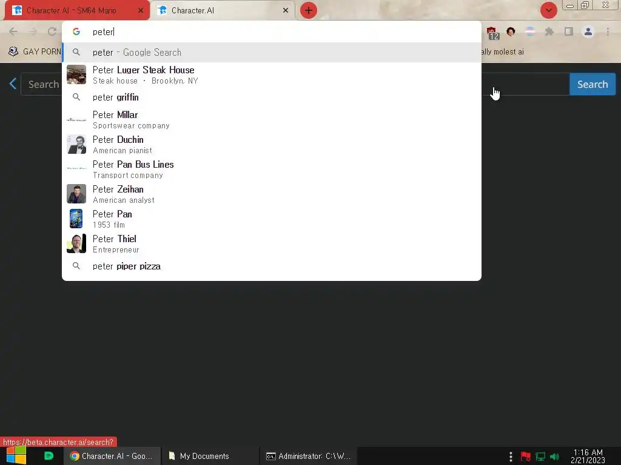Choose the 'peter piper pizza' suggestion

click(272, 266)
